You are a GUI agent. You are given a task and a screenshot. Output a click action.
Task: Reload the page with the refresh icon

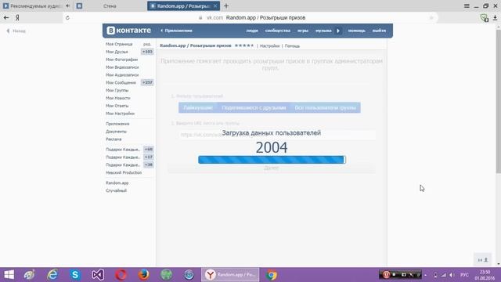point(67,17)
